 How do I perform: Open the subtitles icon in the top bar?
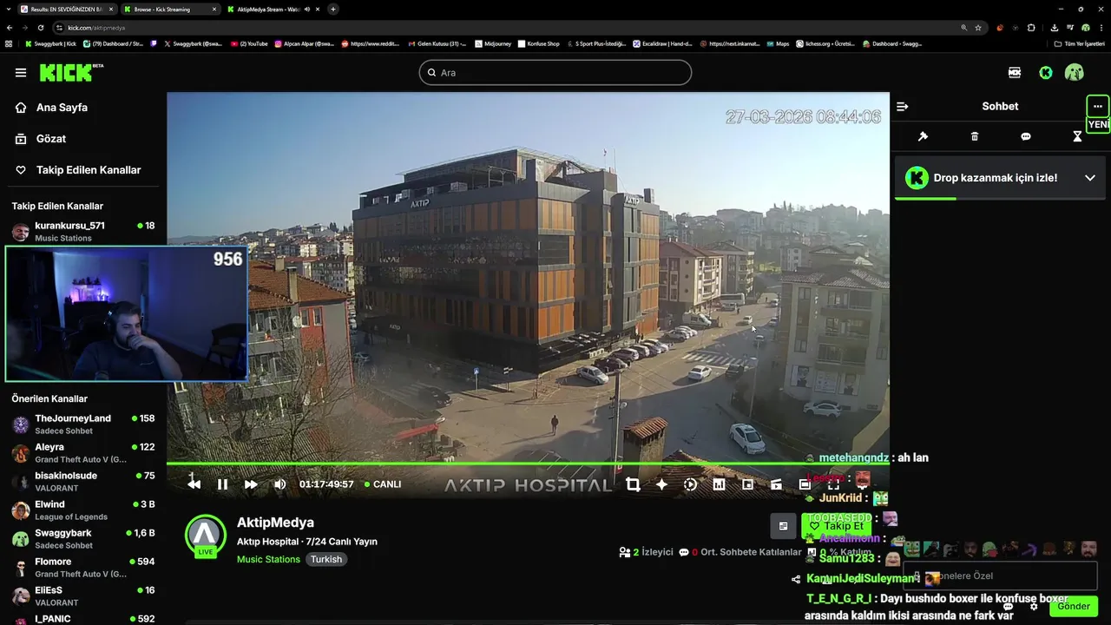1015,73
